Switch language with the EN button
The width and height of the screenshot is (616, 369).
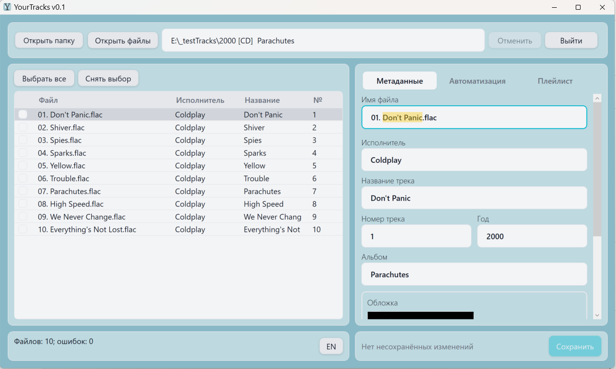(331, 346)
